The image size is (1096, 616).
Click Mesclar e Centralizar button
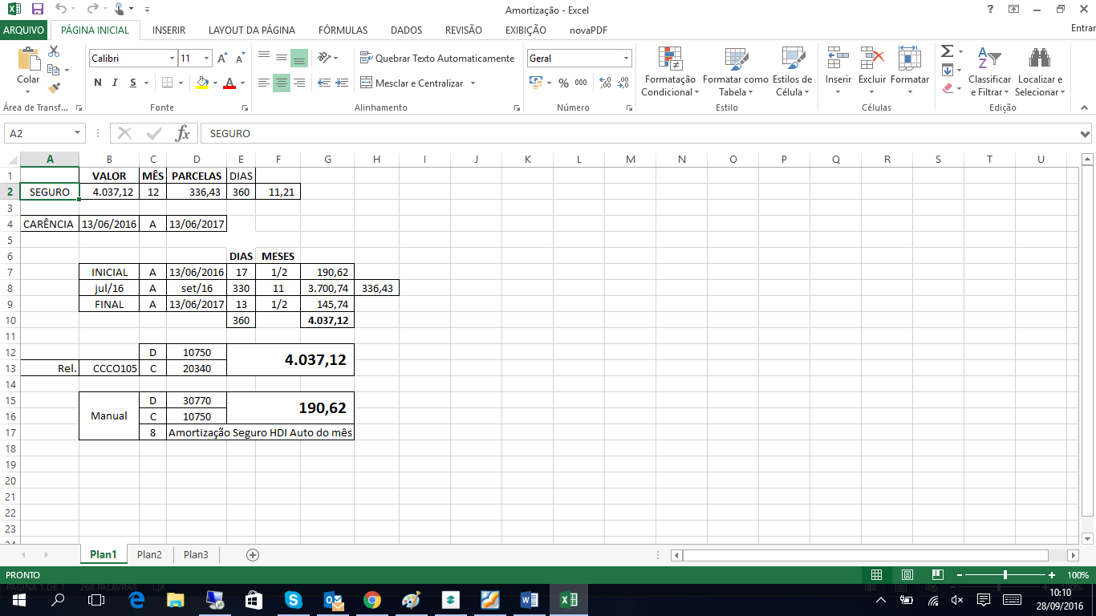coord(412,83)
